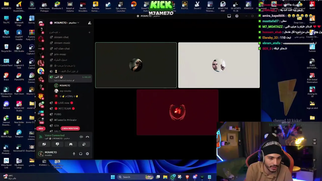Image resolution: width=322 pixels, height=181 pixels.
Task: Select Fortnite desktop shortcut
Action: (x=312, y=48)
